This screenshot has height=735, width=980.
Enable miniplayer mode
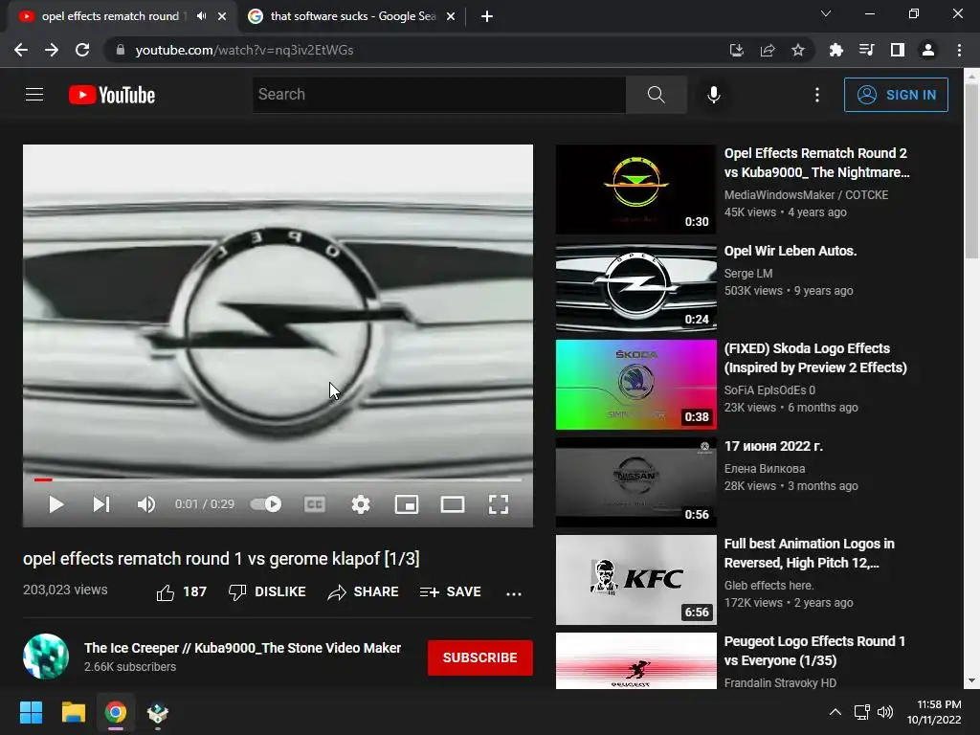pyautogui.click(x=406, y=504)
